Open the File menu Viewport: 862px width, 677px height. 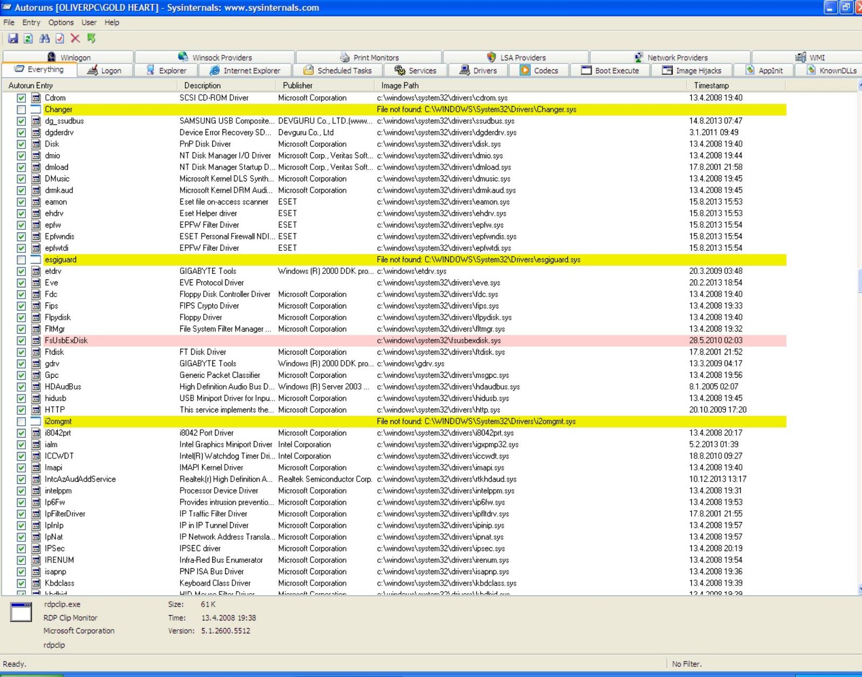tap(9, 23)
